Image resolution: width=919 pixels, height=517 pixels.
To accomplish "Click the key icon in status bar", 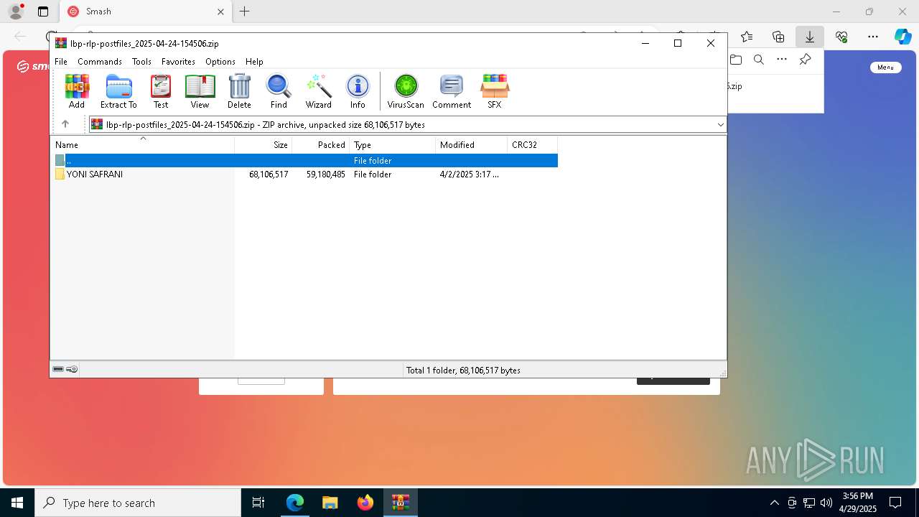I will (x=72, y=369).
